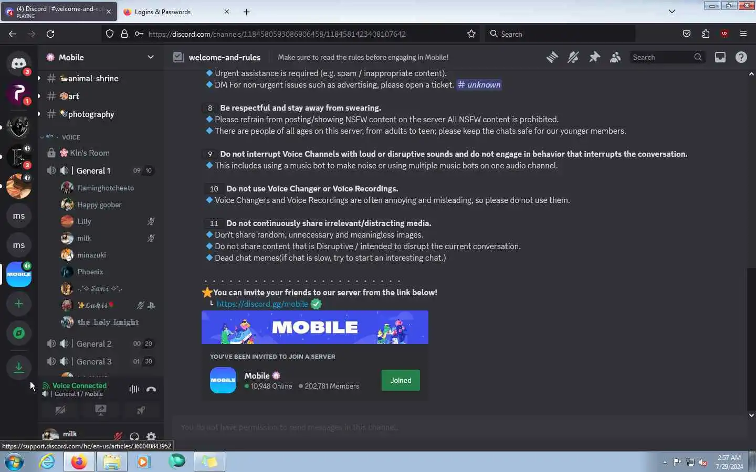Open the orange artwork server icon
This screenshot has width=756, height=472.
point(19,186)
